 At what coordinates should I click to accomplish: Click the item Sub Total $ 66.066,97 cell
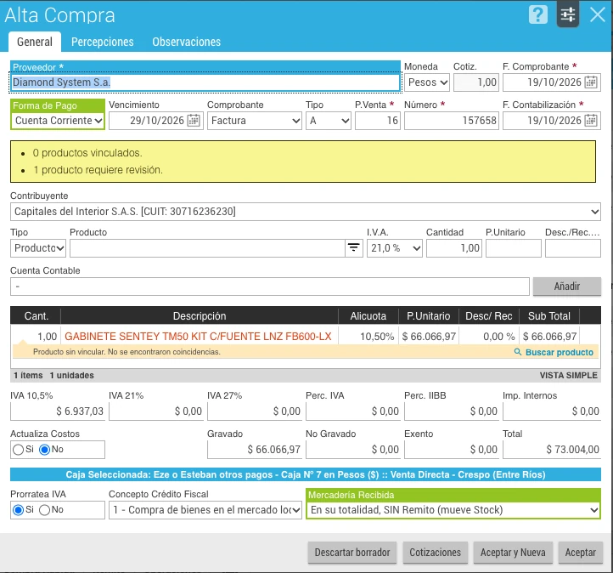(x=549, y=337)
